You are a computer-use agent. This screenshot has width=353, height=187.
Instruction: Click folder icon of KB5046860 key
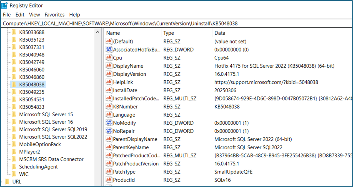point(14,77)
